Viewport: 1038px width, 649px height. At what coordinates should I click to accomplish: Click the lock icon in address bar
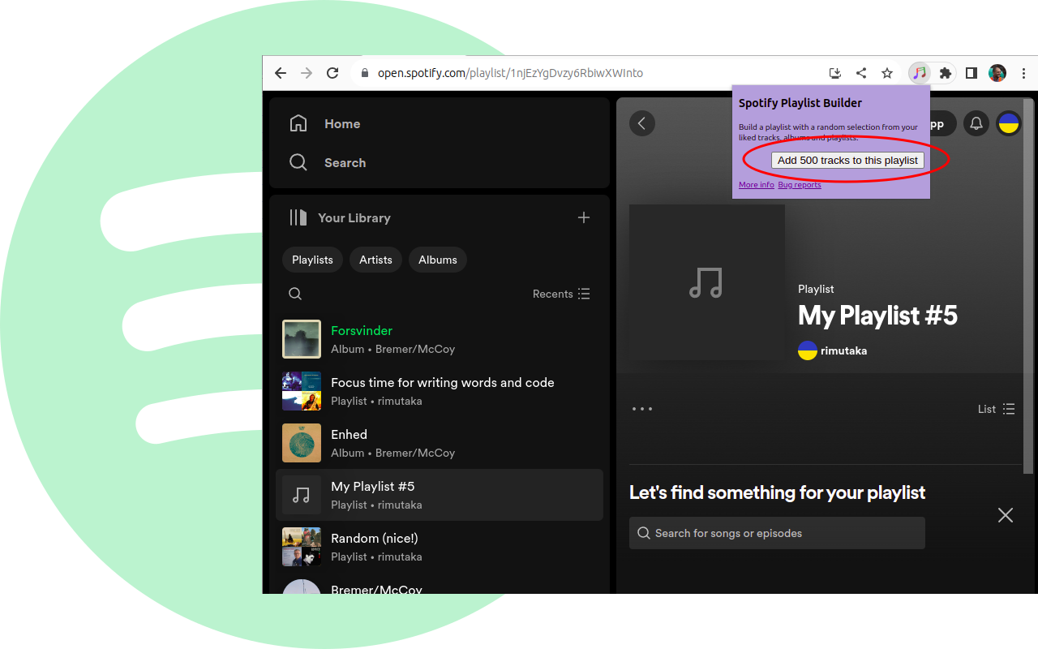coord(365,73)
